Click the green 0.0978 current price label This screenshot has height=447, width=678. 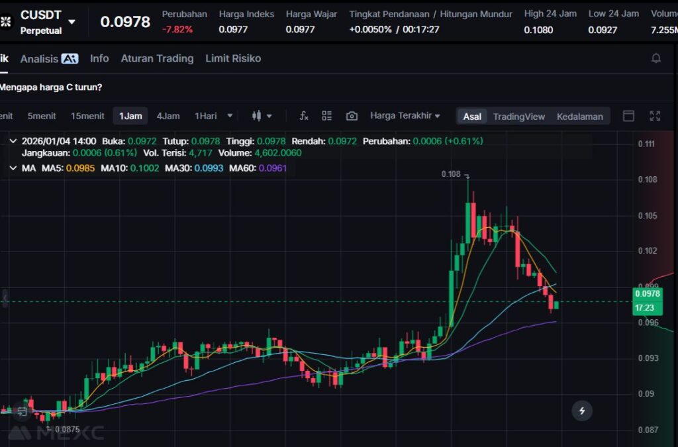647,293
